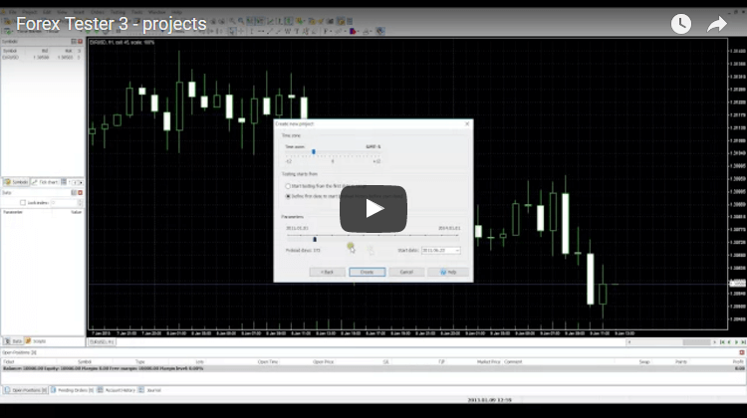Open the Open Positions tab

coord(26,390)
